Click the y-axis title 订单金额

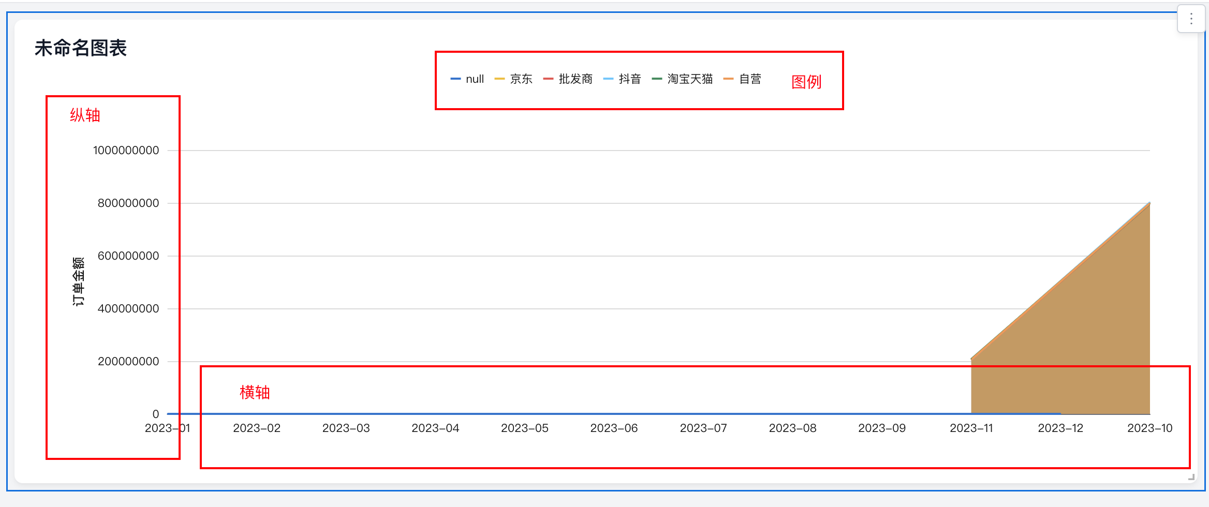pyautogui.click(x=78, y=281)
